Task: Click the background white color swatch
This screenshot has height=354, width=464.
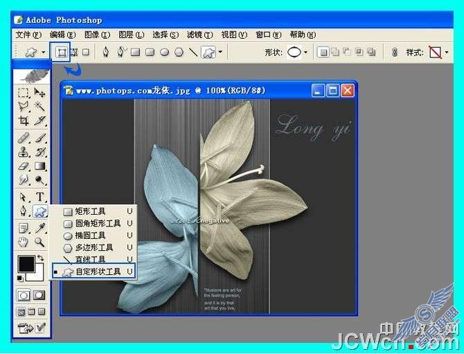Action: coord(38,275)
